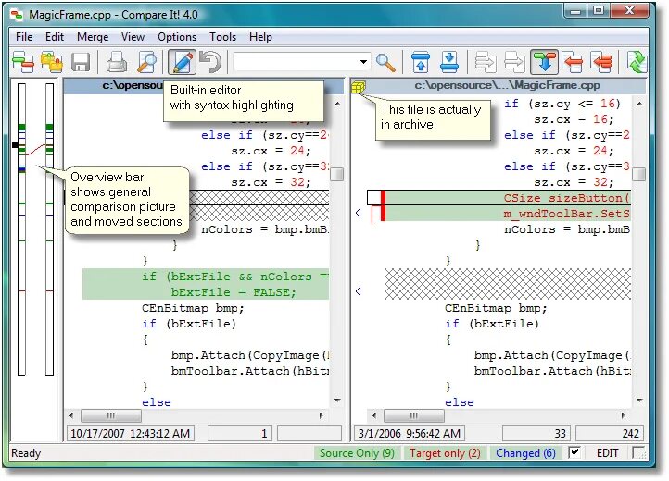Click right pane scroll up arrow

[x=639, y=104]
